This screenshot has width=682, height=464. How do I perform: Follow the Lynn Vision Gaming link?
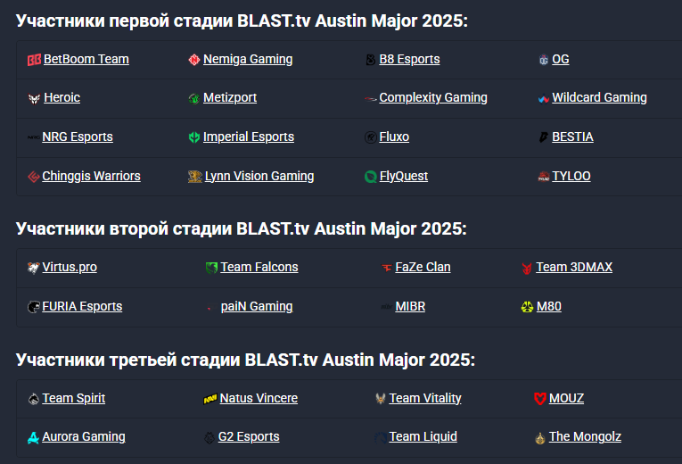pyautogui.click(x=259, y=176)
